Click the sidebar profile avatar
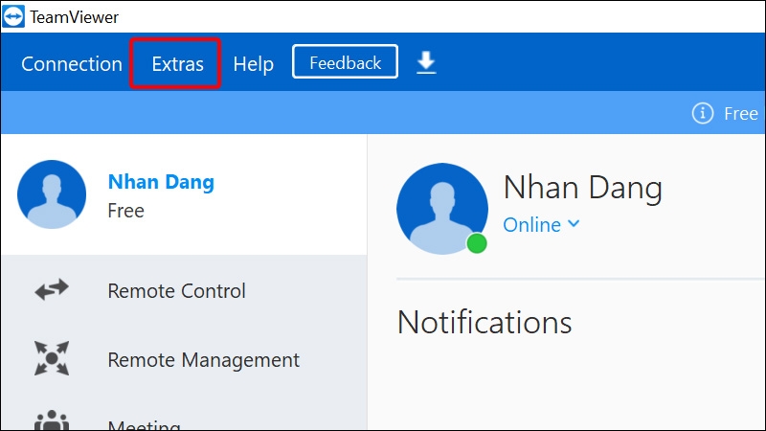This screenshot has height=431, width=766. click(52, 194)
